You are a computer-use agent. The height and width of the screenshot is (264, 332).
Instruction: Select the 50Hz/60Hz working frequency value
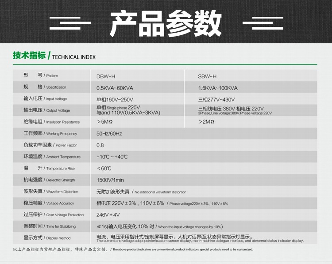(x=109, y=133)
